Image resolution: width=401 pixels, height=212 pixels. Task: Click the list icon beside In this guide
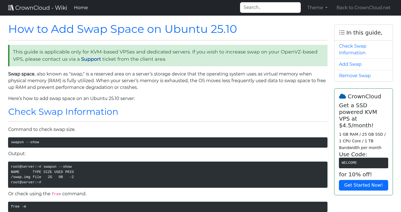tap(342, 33)
